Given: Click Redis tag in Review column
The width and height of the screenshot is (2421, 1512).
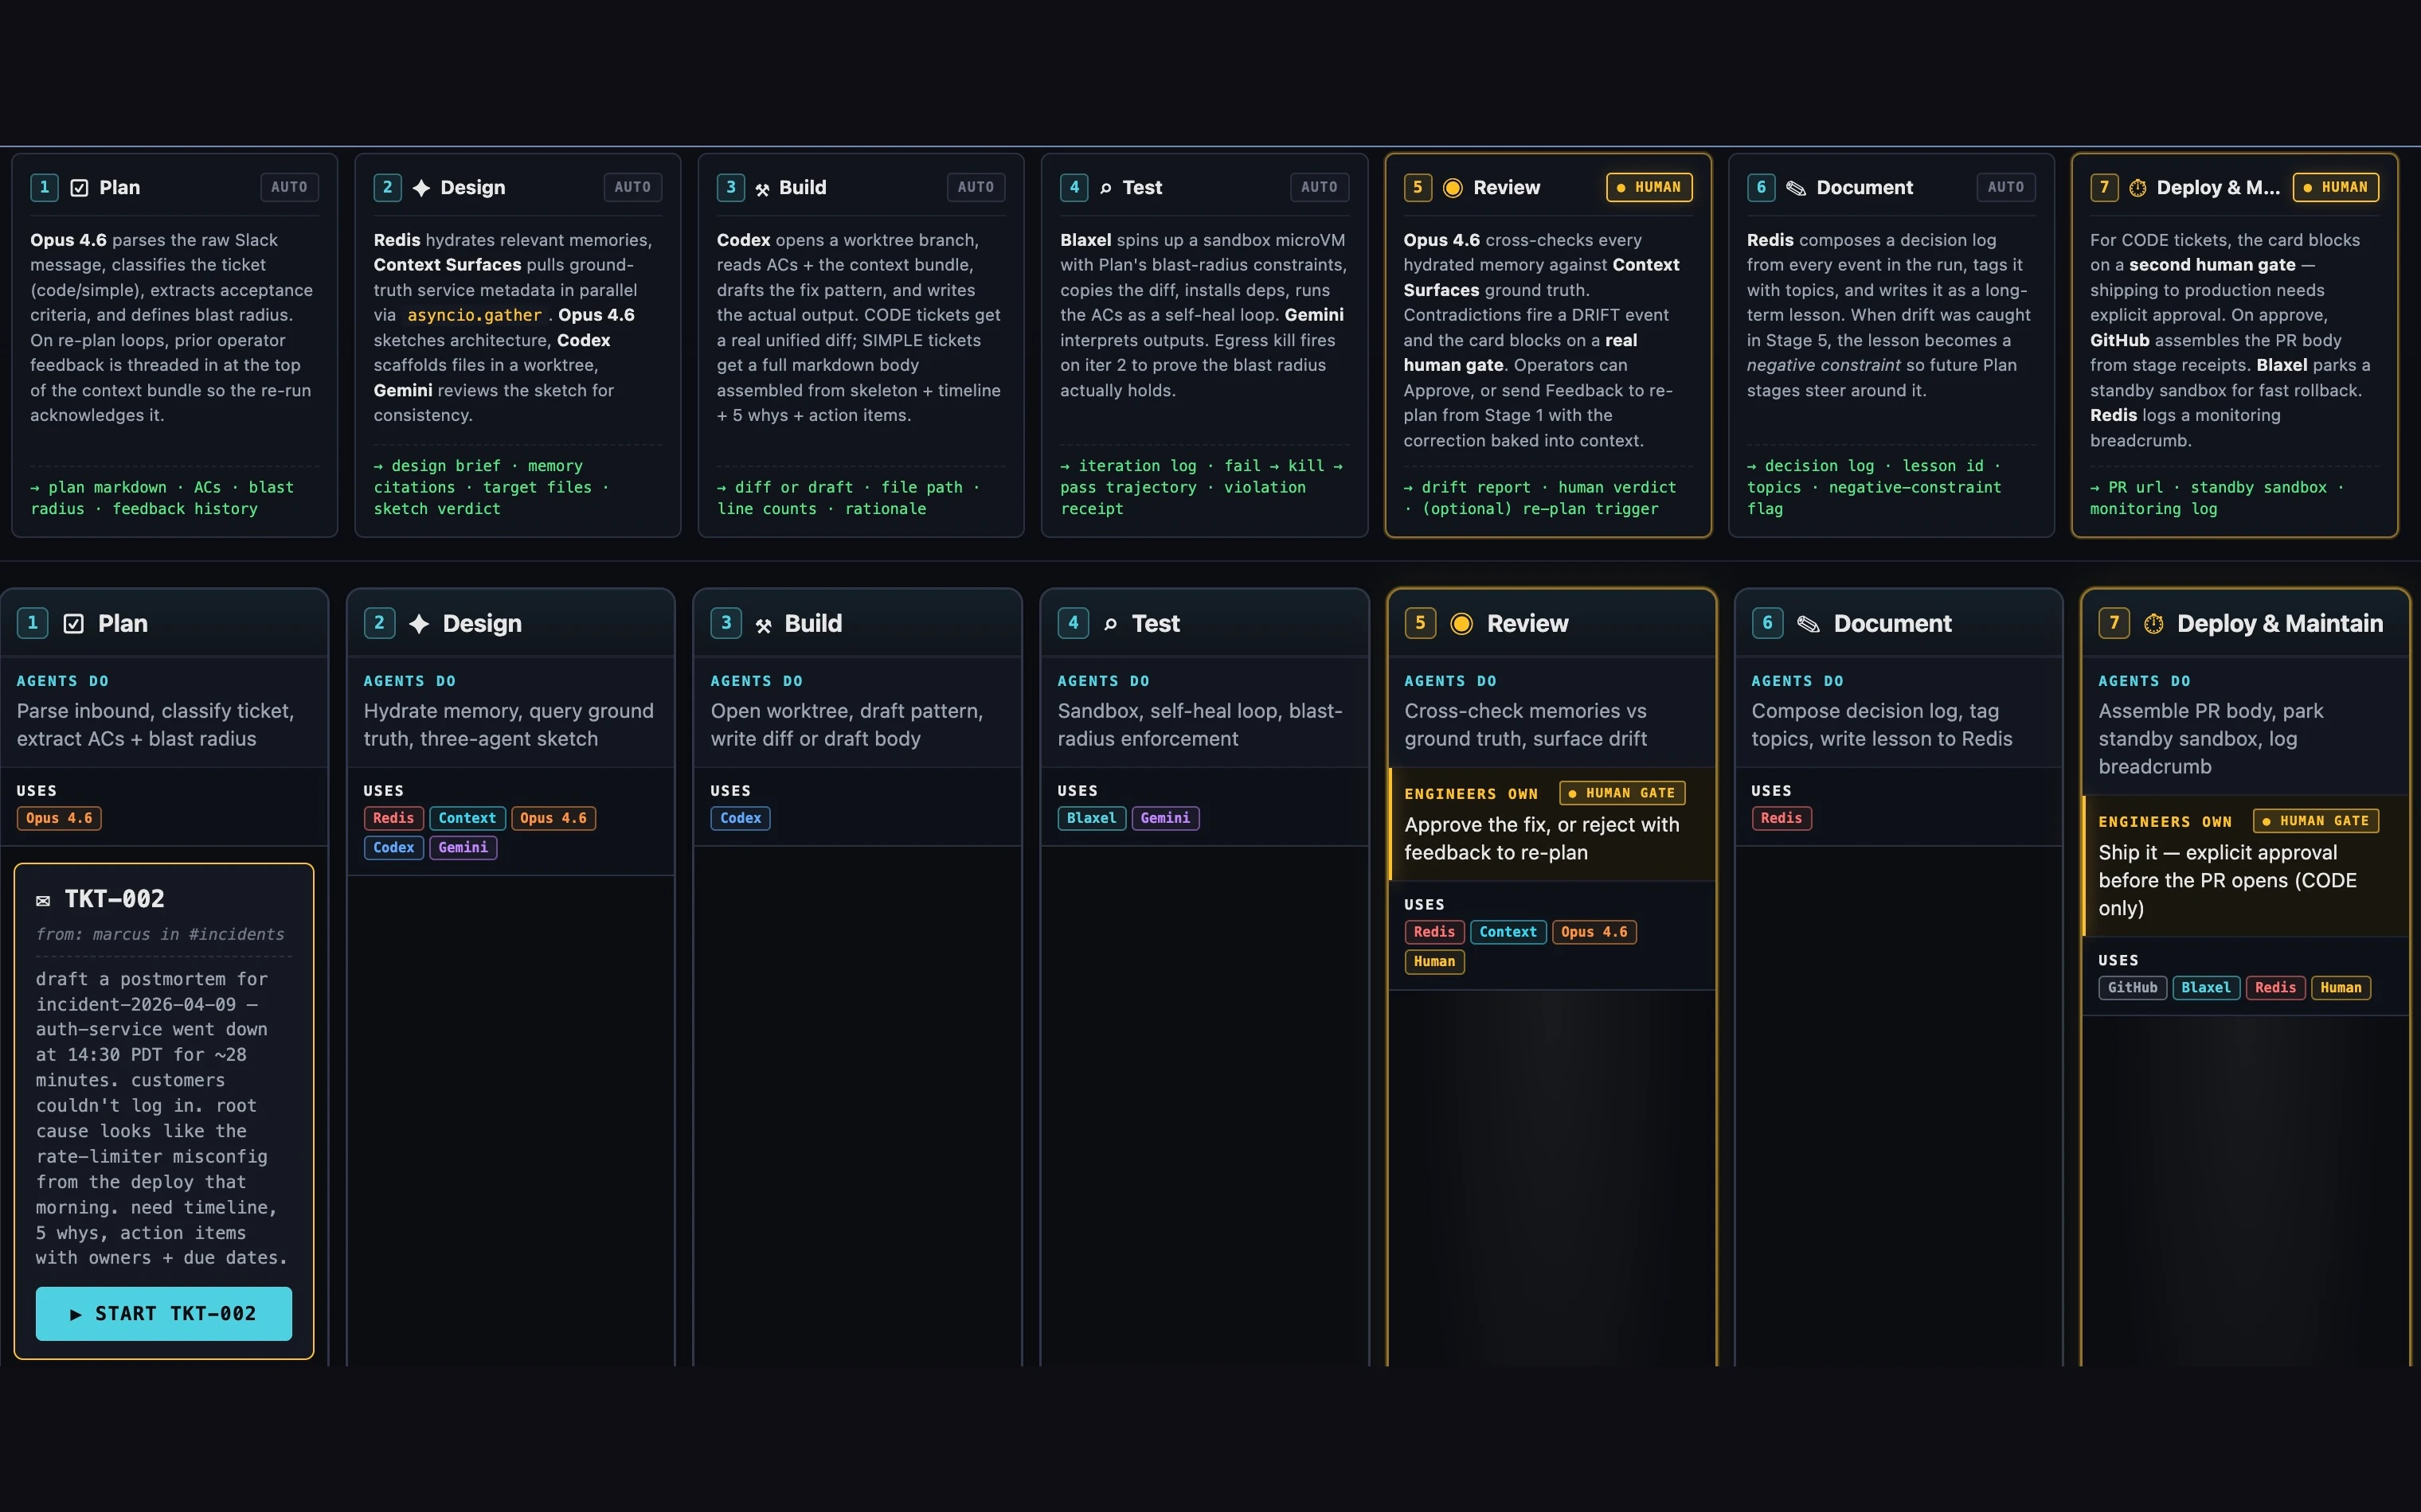Looking at the screenshot, I should click(x=1434, y=932).
